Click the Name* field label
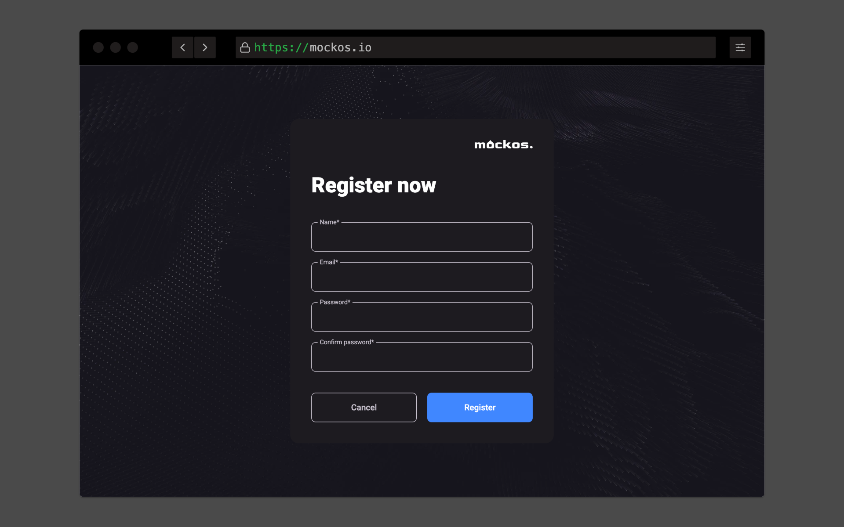This screenshot has width=844, height=527. pyautogui.click(x=329, y=222)
